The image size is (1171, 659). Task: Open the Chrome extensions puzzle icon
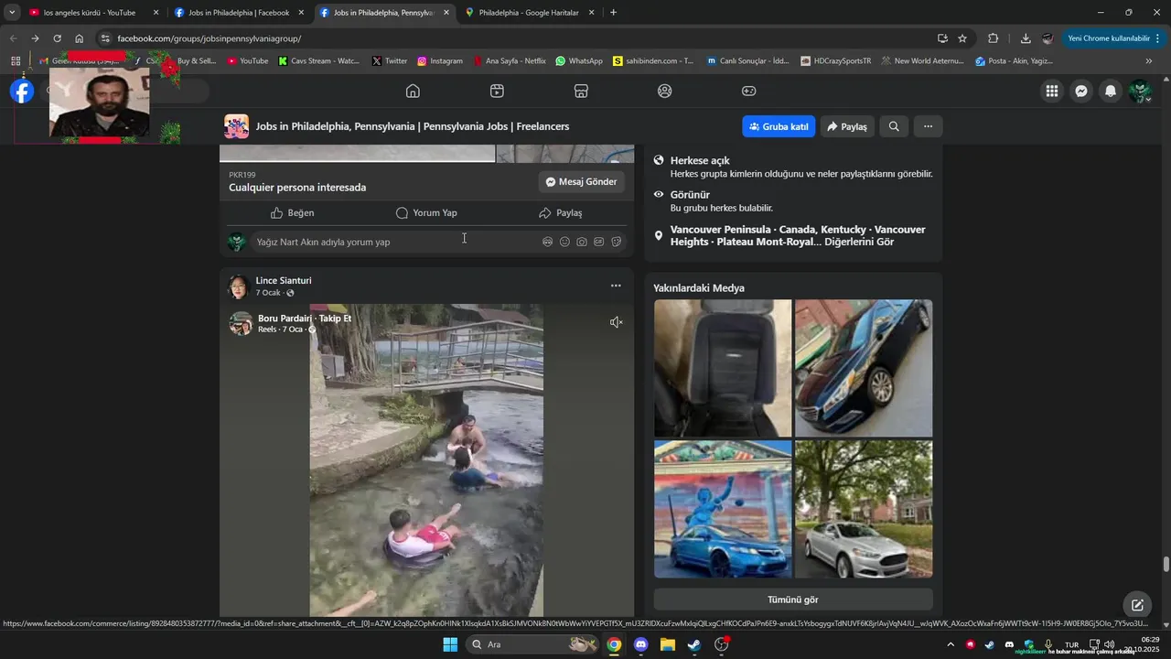pos(994,38)
